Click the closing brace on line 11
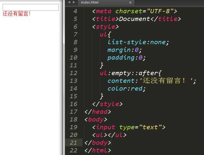204x155 pixels. (x=102, y=65)
